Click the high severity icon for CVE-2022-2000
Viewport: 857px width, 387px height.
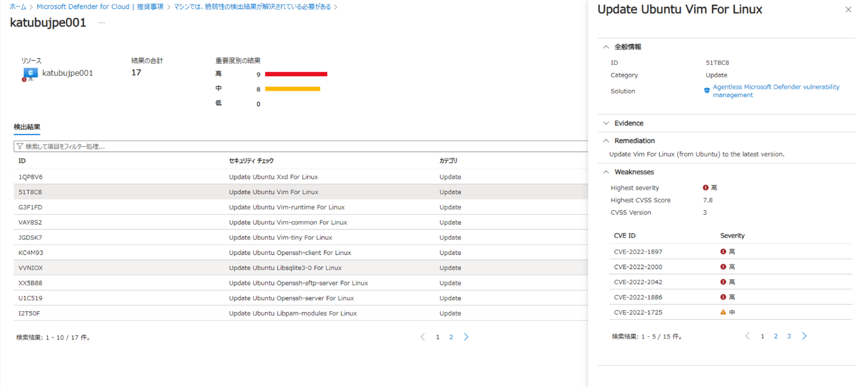pyautogui.click(x=724, y=267)
